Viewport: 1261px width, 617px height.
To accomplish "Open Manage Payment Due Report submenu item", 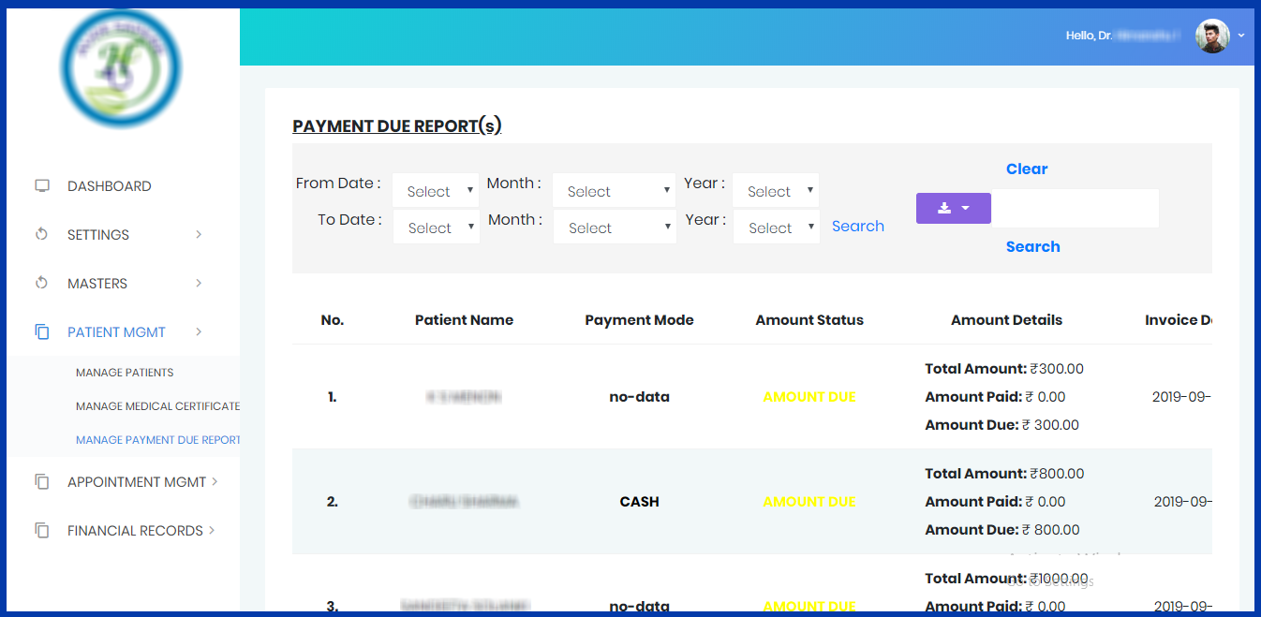I will pyautogui.click(x=157, y=440).
